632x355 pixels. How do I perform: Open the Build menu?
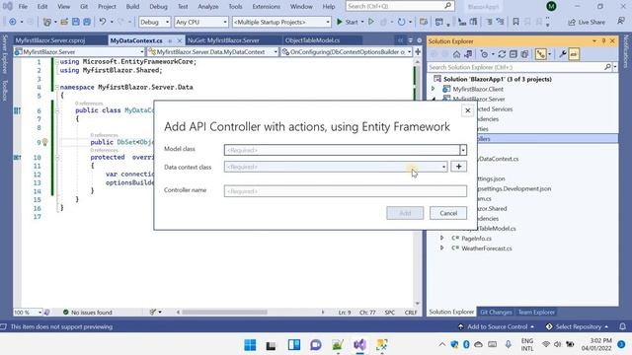132,7
